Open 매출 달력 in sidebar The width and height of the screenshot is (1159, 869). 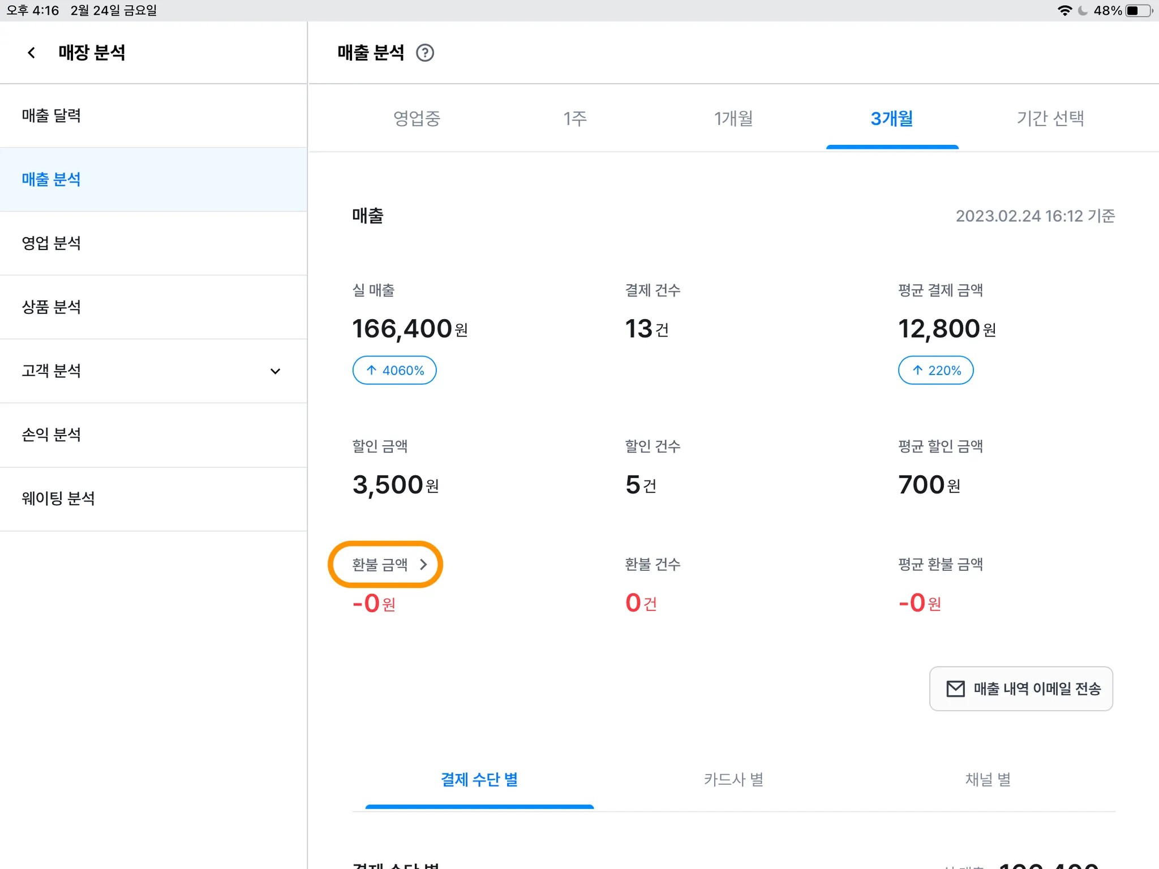coord(51,115)
